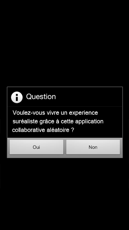Click the gray bar between Oui and Non

pyautogui.click(x=65, y=147)
